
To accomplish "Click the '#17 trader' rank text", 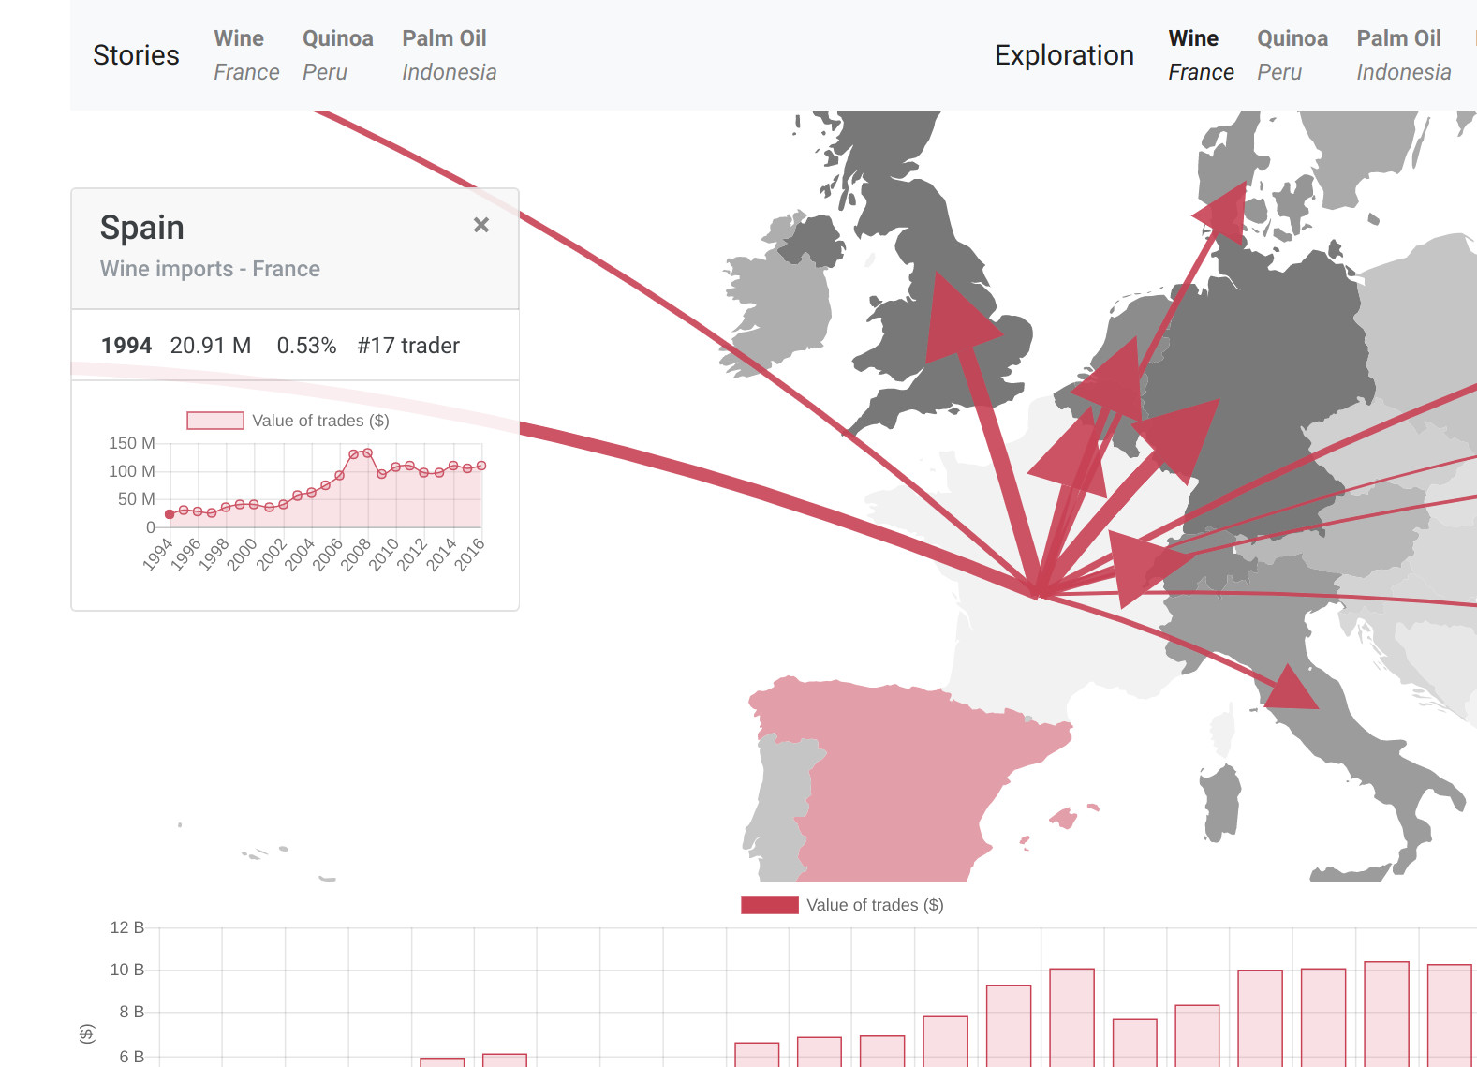I will (x=408, y=346).
